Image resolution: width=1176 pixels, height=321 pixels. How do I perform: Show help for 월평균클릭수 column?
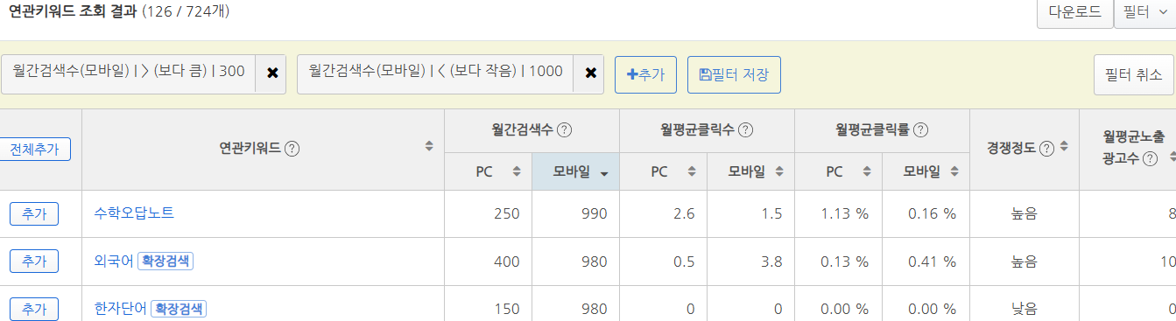click(x=746, y=129)
